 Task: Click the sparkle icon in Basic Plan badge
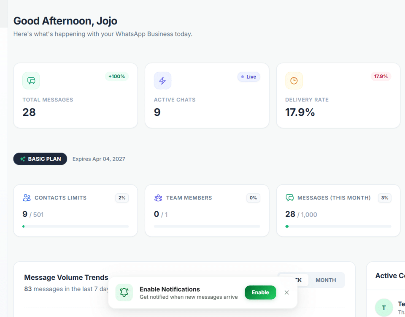22,159
